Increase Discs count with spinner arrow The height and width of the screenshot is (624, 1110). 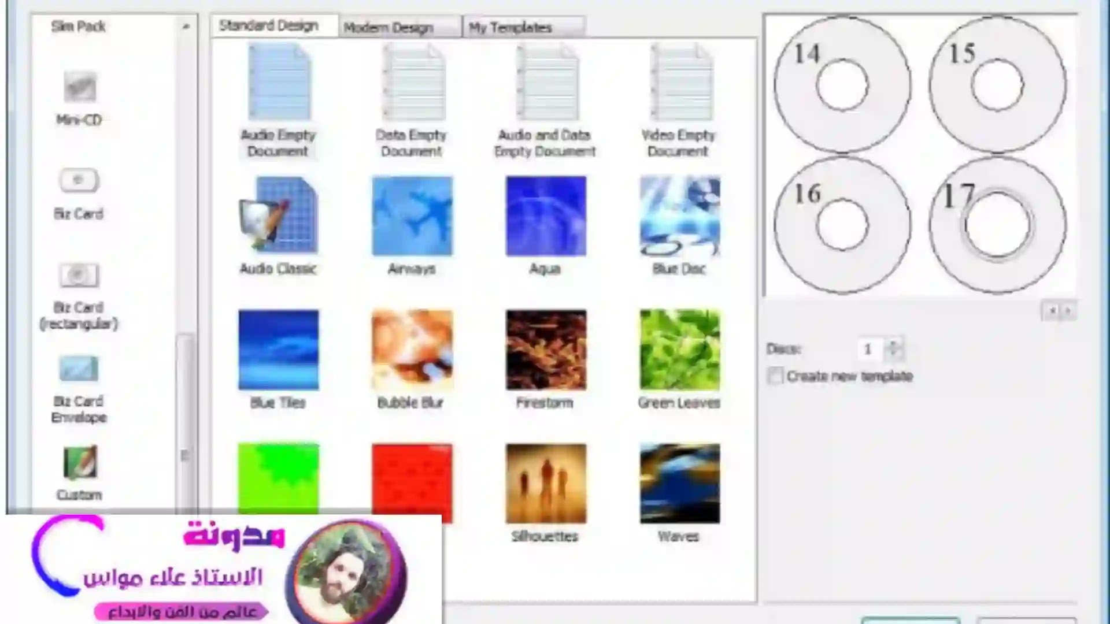(893, 344)
